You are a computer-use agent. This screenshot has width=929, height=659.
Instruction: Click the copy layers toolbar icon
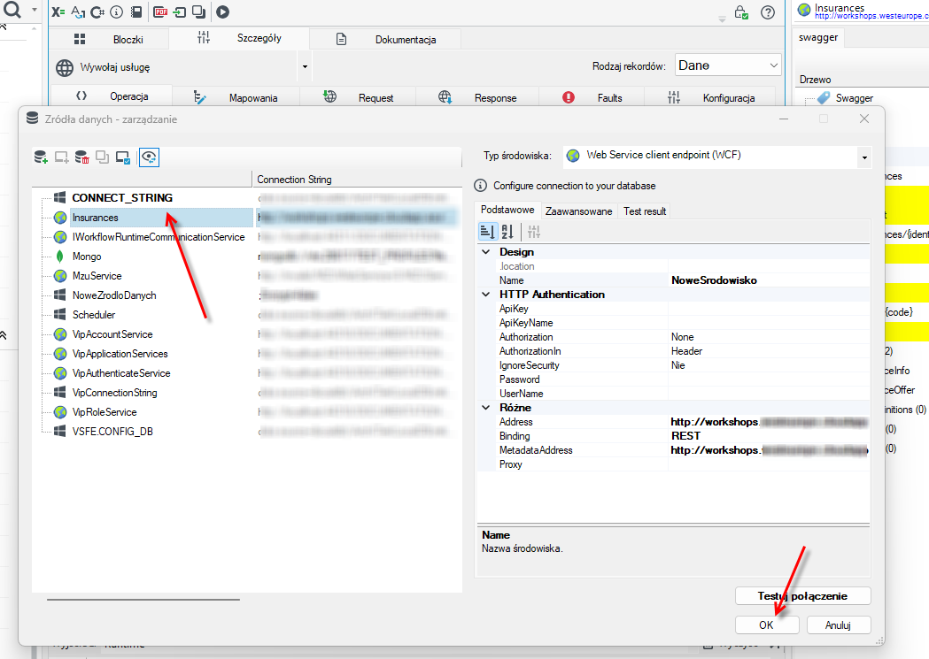tap(199, 11)
